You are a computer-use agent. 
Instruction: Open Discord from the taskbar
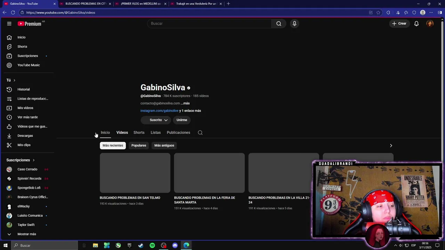coord(175,245)
